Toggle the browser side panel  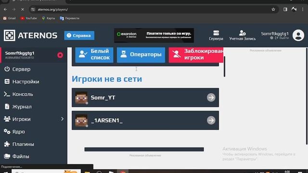tap(285, 10)
